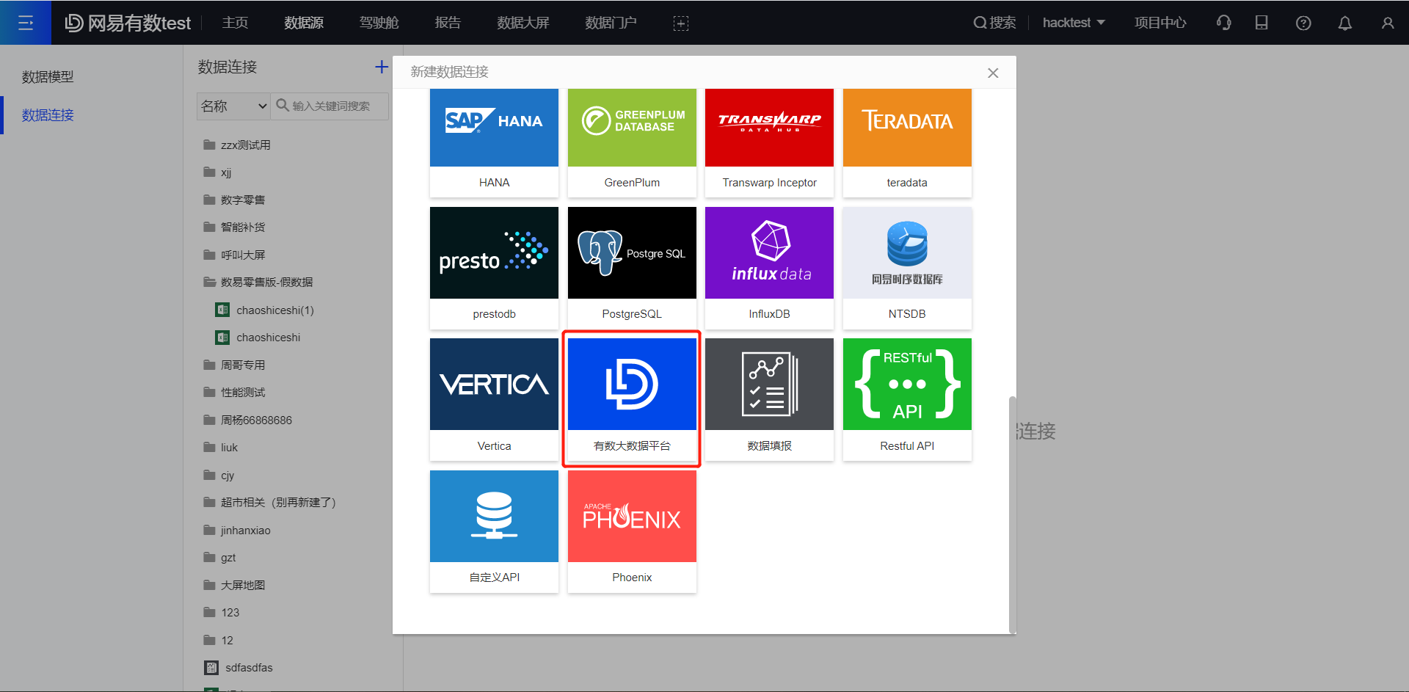This screenshot has height=692, width=1409.
Task: Toggle the hamburger menu icon
Action: tap(26, 23)
